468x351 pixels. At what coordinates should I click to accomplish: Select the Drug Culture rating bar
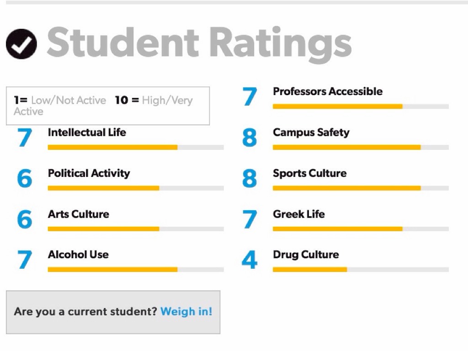[361, 270]
